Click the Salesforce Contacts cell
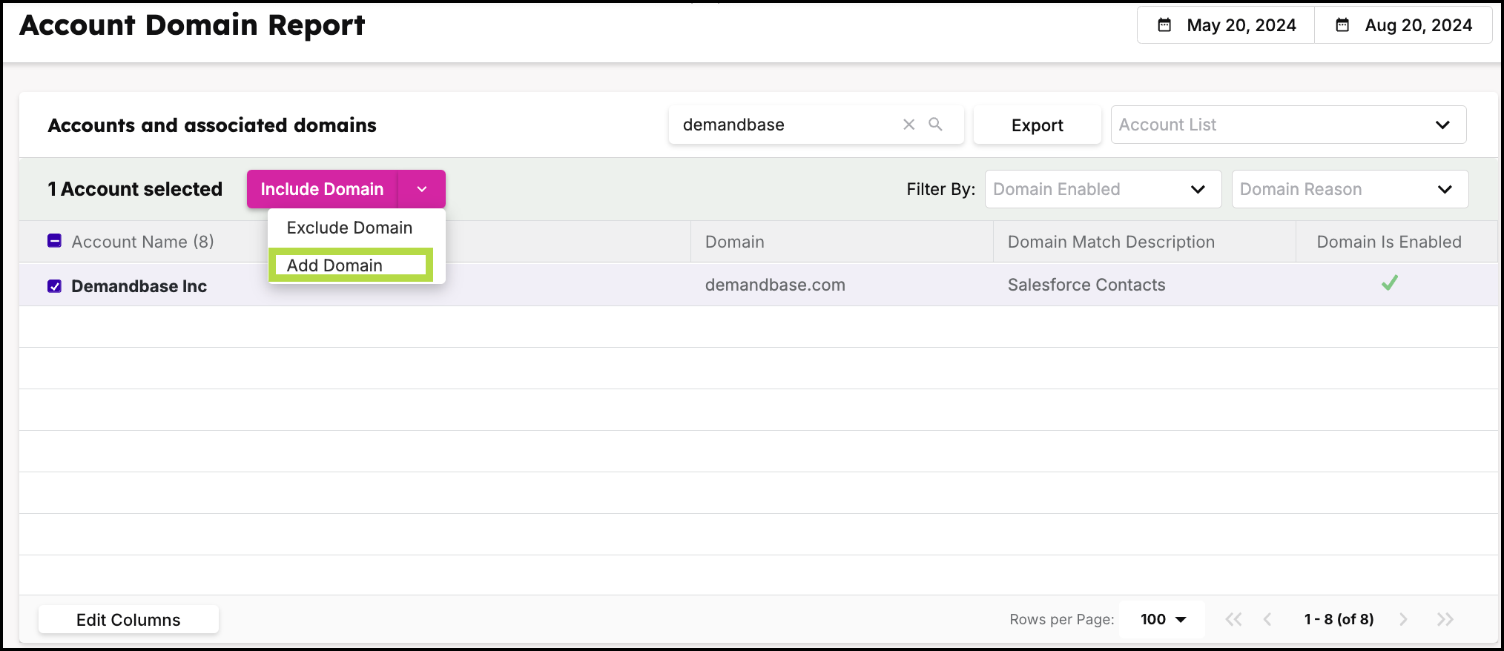Viewport: 1504px width, 651px height. coord(1086,285)
